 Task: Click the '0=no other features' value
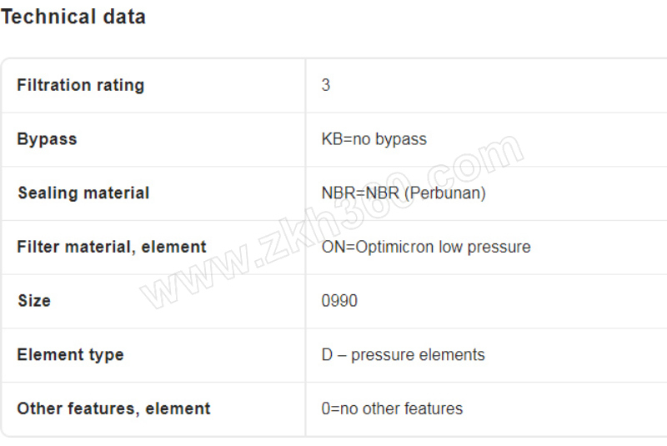[x=392, y=408]
